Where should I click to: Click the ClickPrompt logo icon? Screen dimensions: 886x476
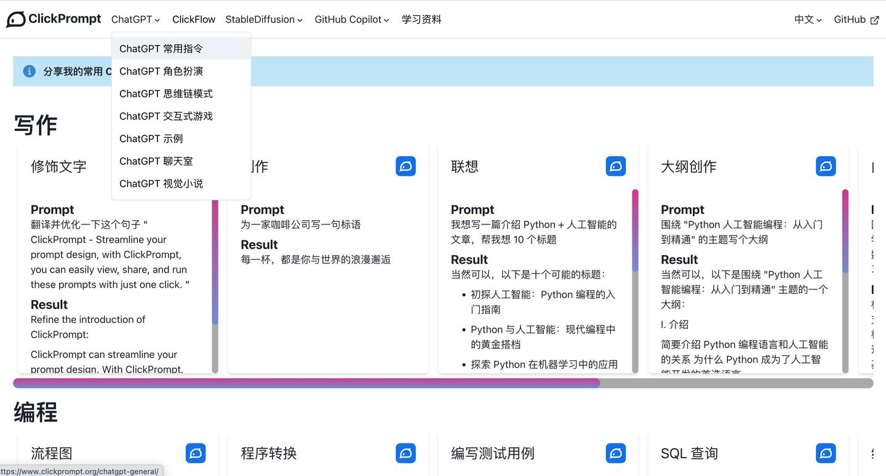click(15, 18)
